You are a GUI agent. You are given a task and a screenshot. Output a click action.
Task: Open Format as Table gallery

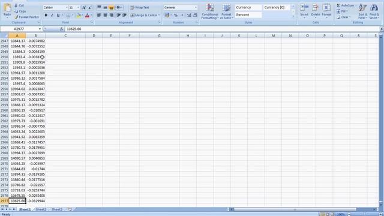click(x=226, y=11)
